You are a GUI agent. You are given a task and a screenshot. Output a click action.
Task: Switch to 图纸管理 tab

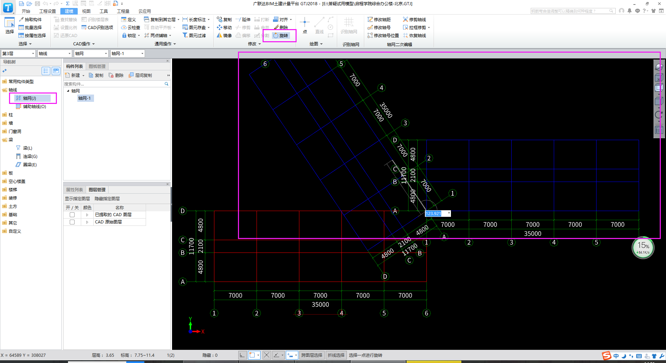[x=97, y=66]
